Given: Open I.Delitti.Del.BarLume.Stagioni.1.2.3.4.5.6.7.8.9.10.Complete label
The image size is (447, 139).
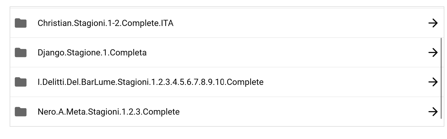Looking at the screenshot, I should (150, 82).
